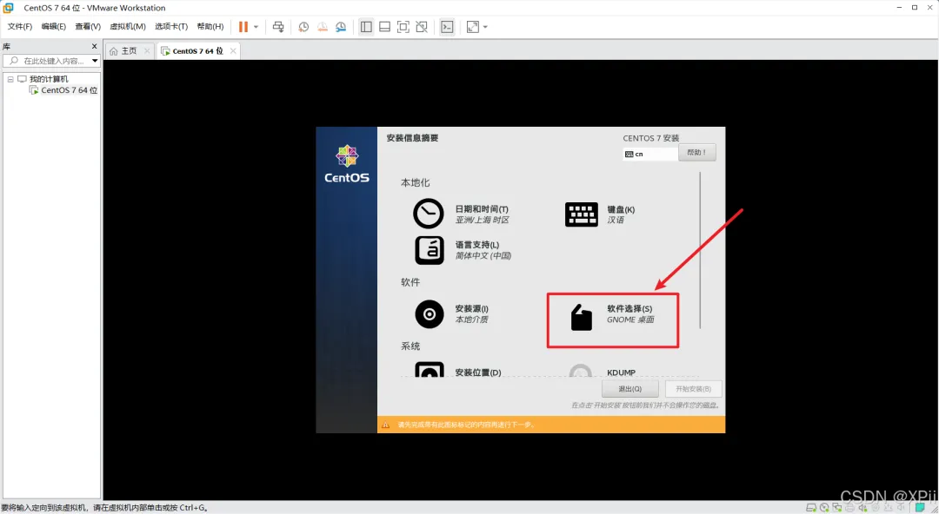
Task: Click the VMware Workstation title bar icon
Action: click(9, 8)
